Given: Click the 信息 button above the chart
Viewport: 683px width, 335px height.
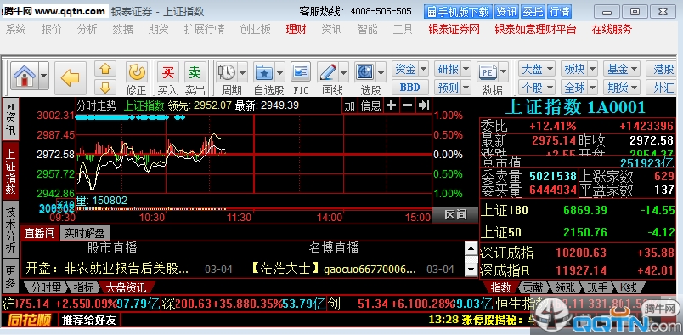Looking at the screenshot, I should coord(370,105).
